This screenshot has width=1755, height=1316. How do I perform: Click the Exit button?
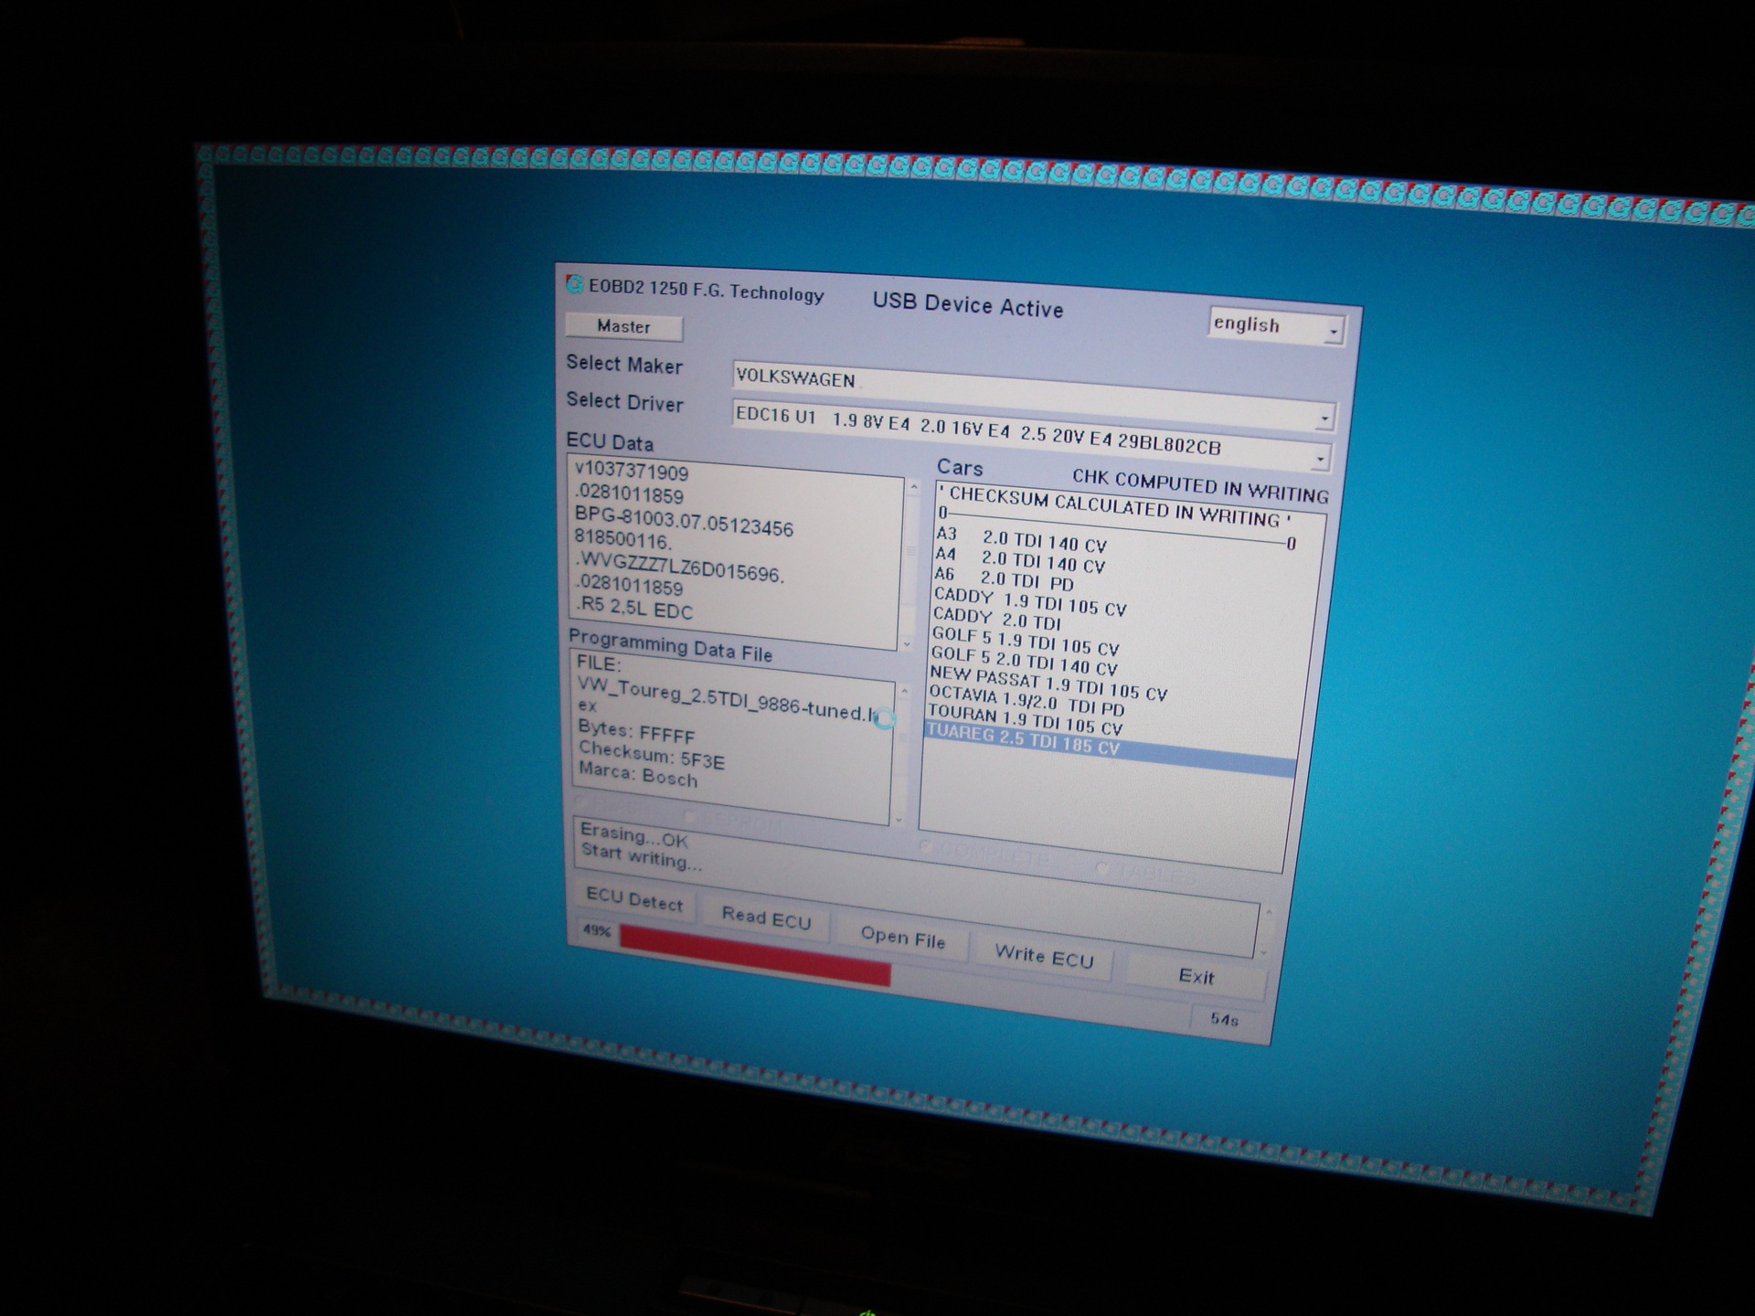click(x=1196, y=977)
